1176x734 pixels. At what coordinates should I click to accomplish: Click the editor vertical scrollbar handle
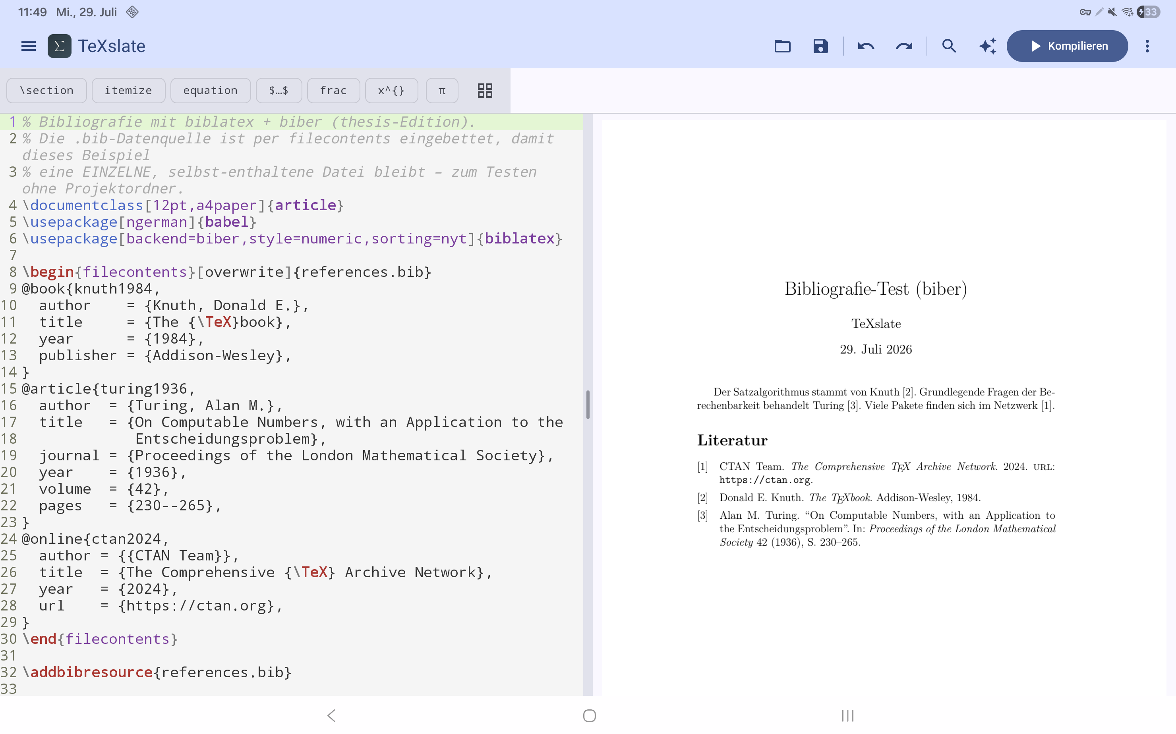[x=588, y=404]
